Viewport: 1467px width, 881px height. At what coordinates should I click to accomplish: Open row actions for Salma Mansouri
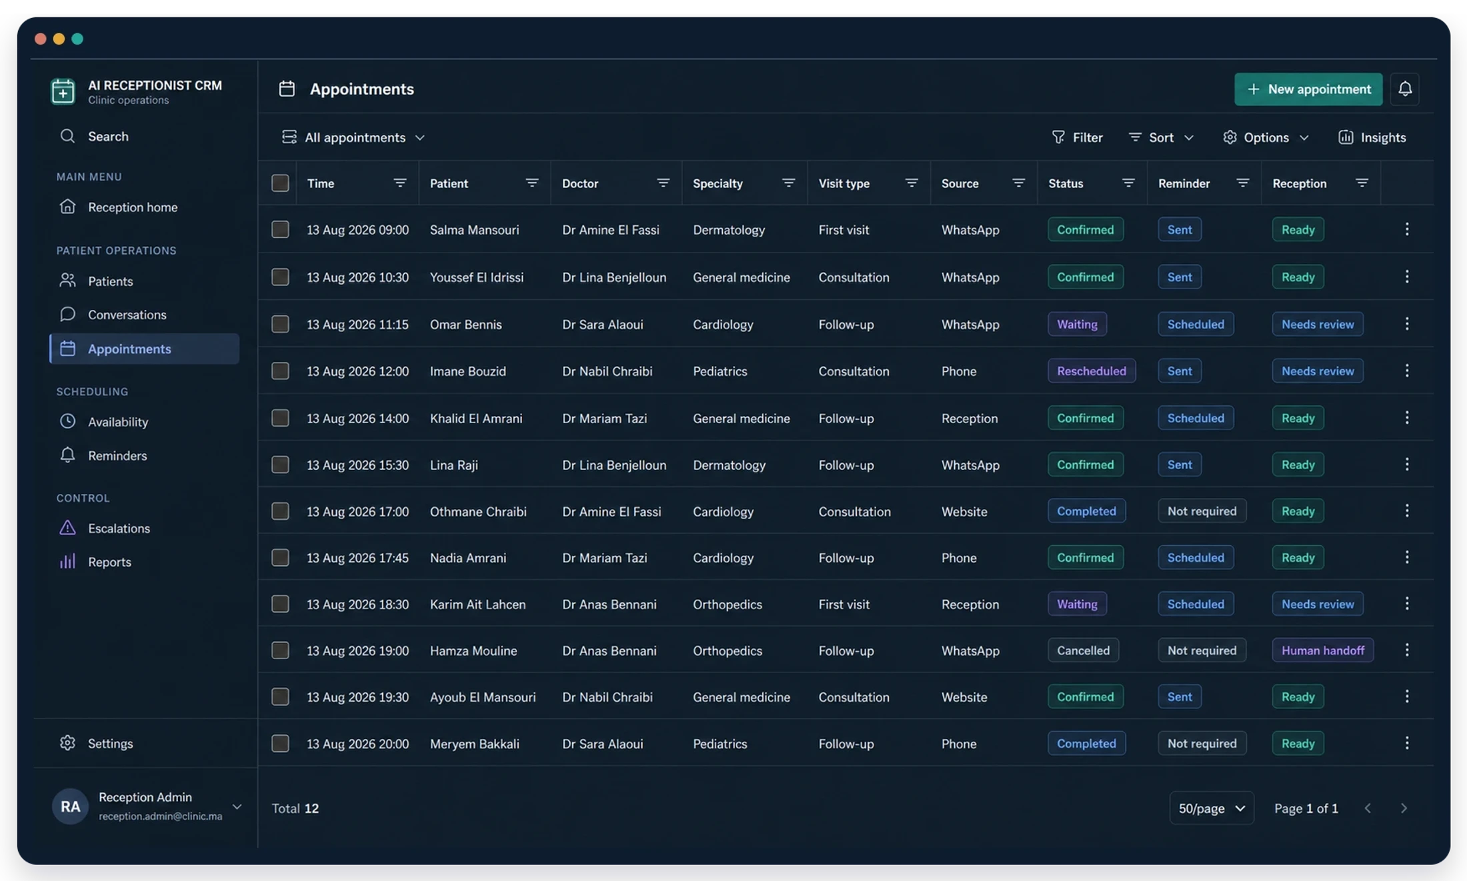tap(1407, 229)
